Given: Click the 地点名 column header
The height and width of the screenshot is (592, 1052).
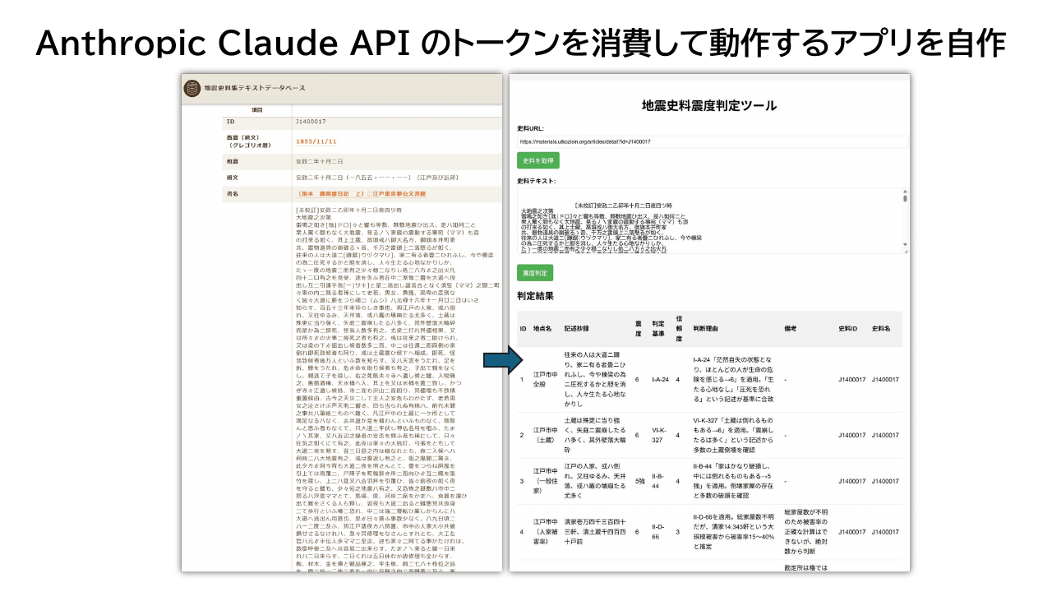Looking at the screenshot, I should click(x=542, y=329).
